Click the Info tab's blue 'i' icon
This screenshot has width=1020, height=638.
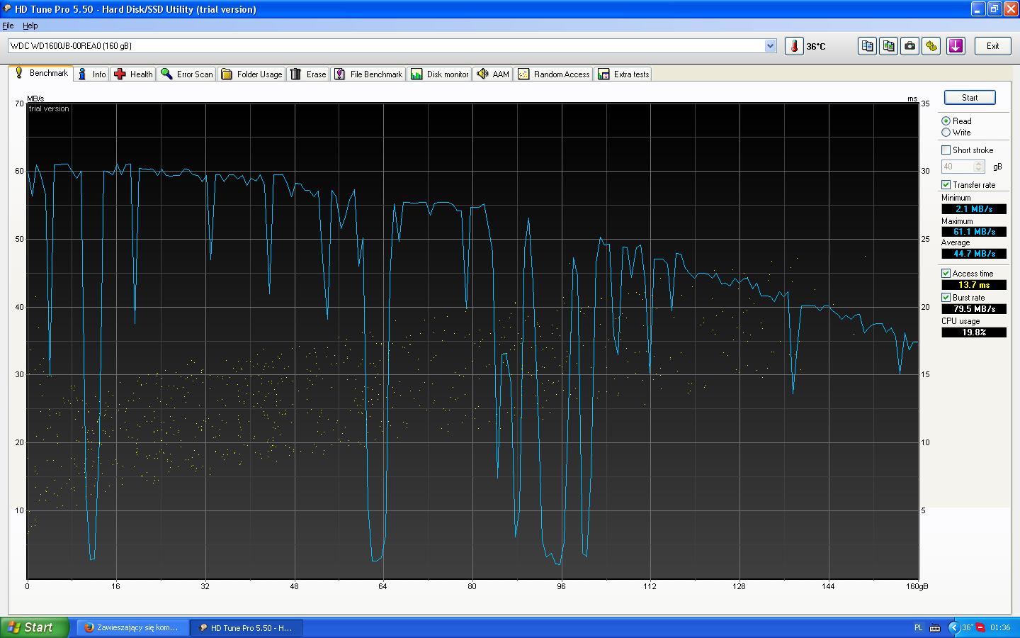[x=83, y=74]
